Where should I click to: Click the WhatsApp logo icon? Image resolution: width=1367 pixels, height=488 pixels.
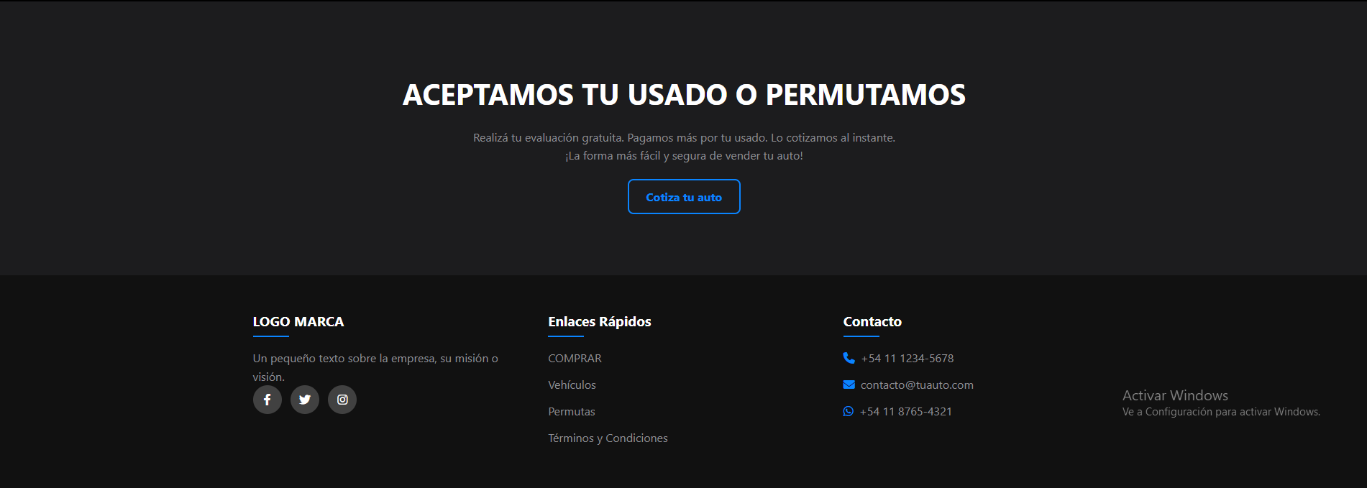pos(849,411)
